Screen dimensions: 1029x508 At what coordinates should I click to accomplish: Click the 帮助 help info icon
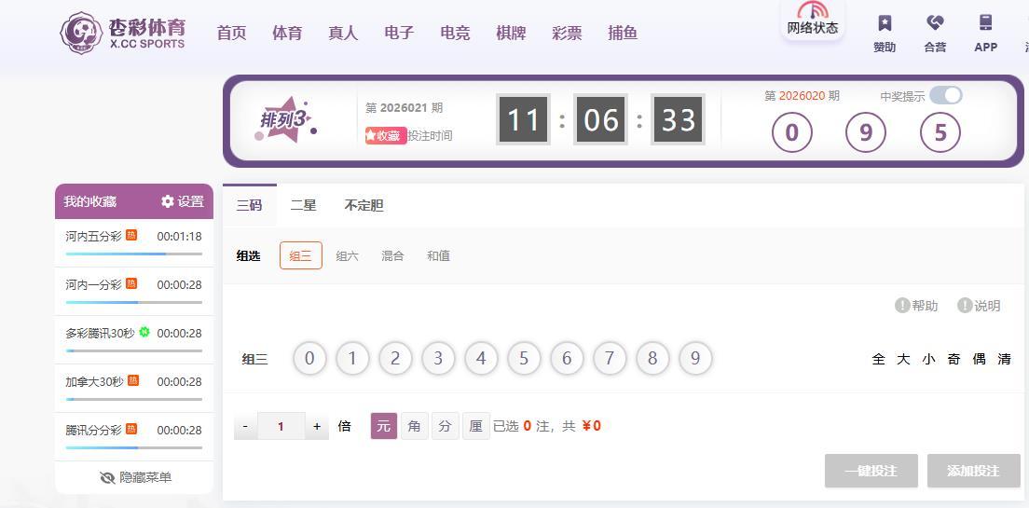(902, 306)
